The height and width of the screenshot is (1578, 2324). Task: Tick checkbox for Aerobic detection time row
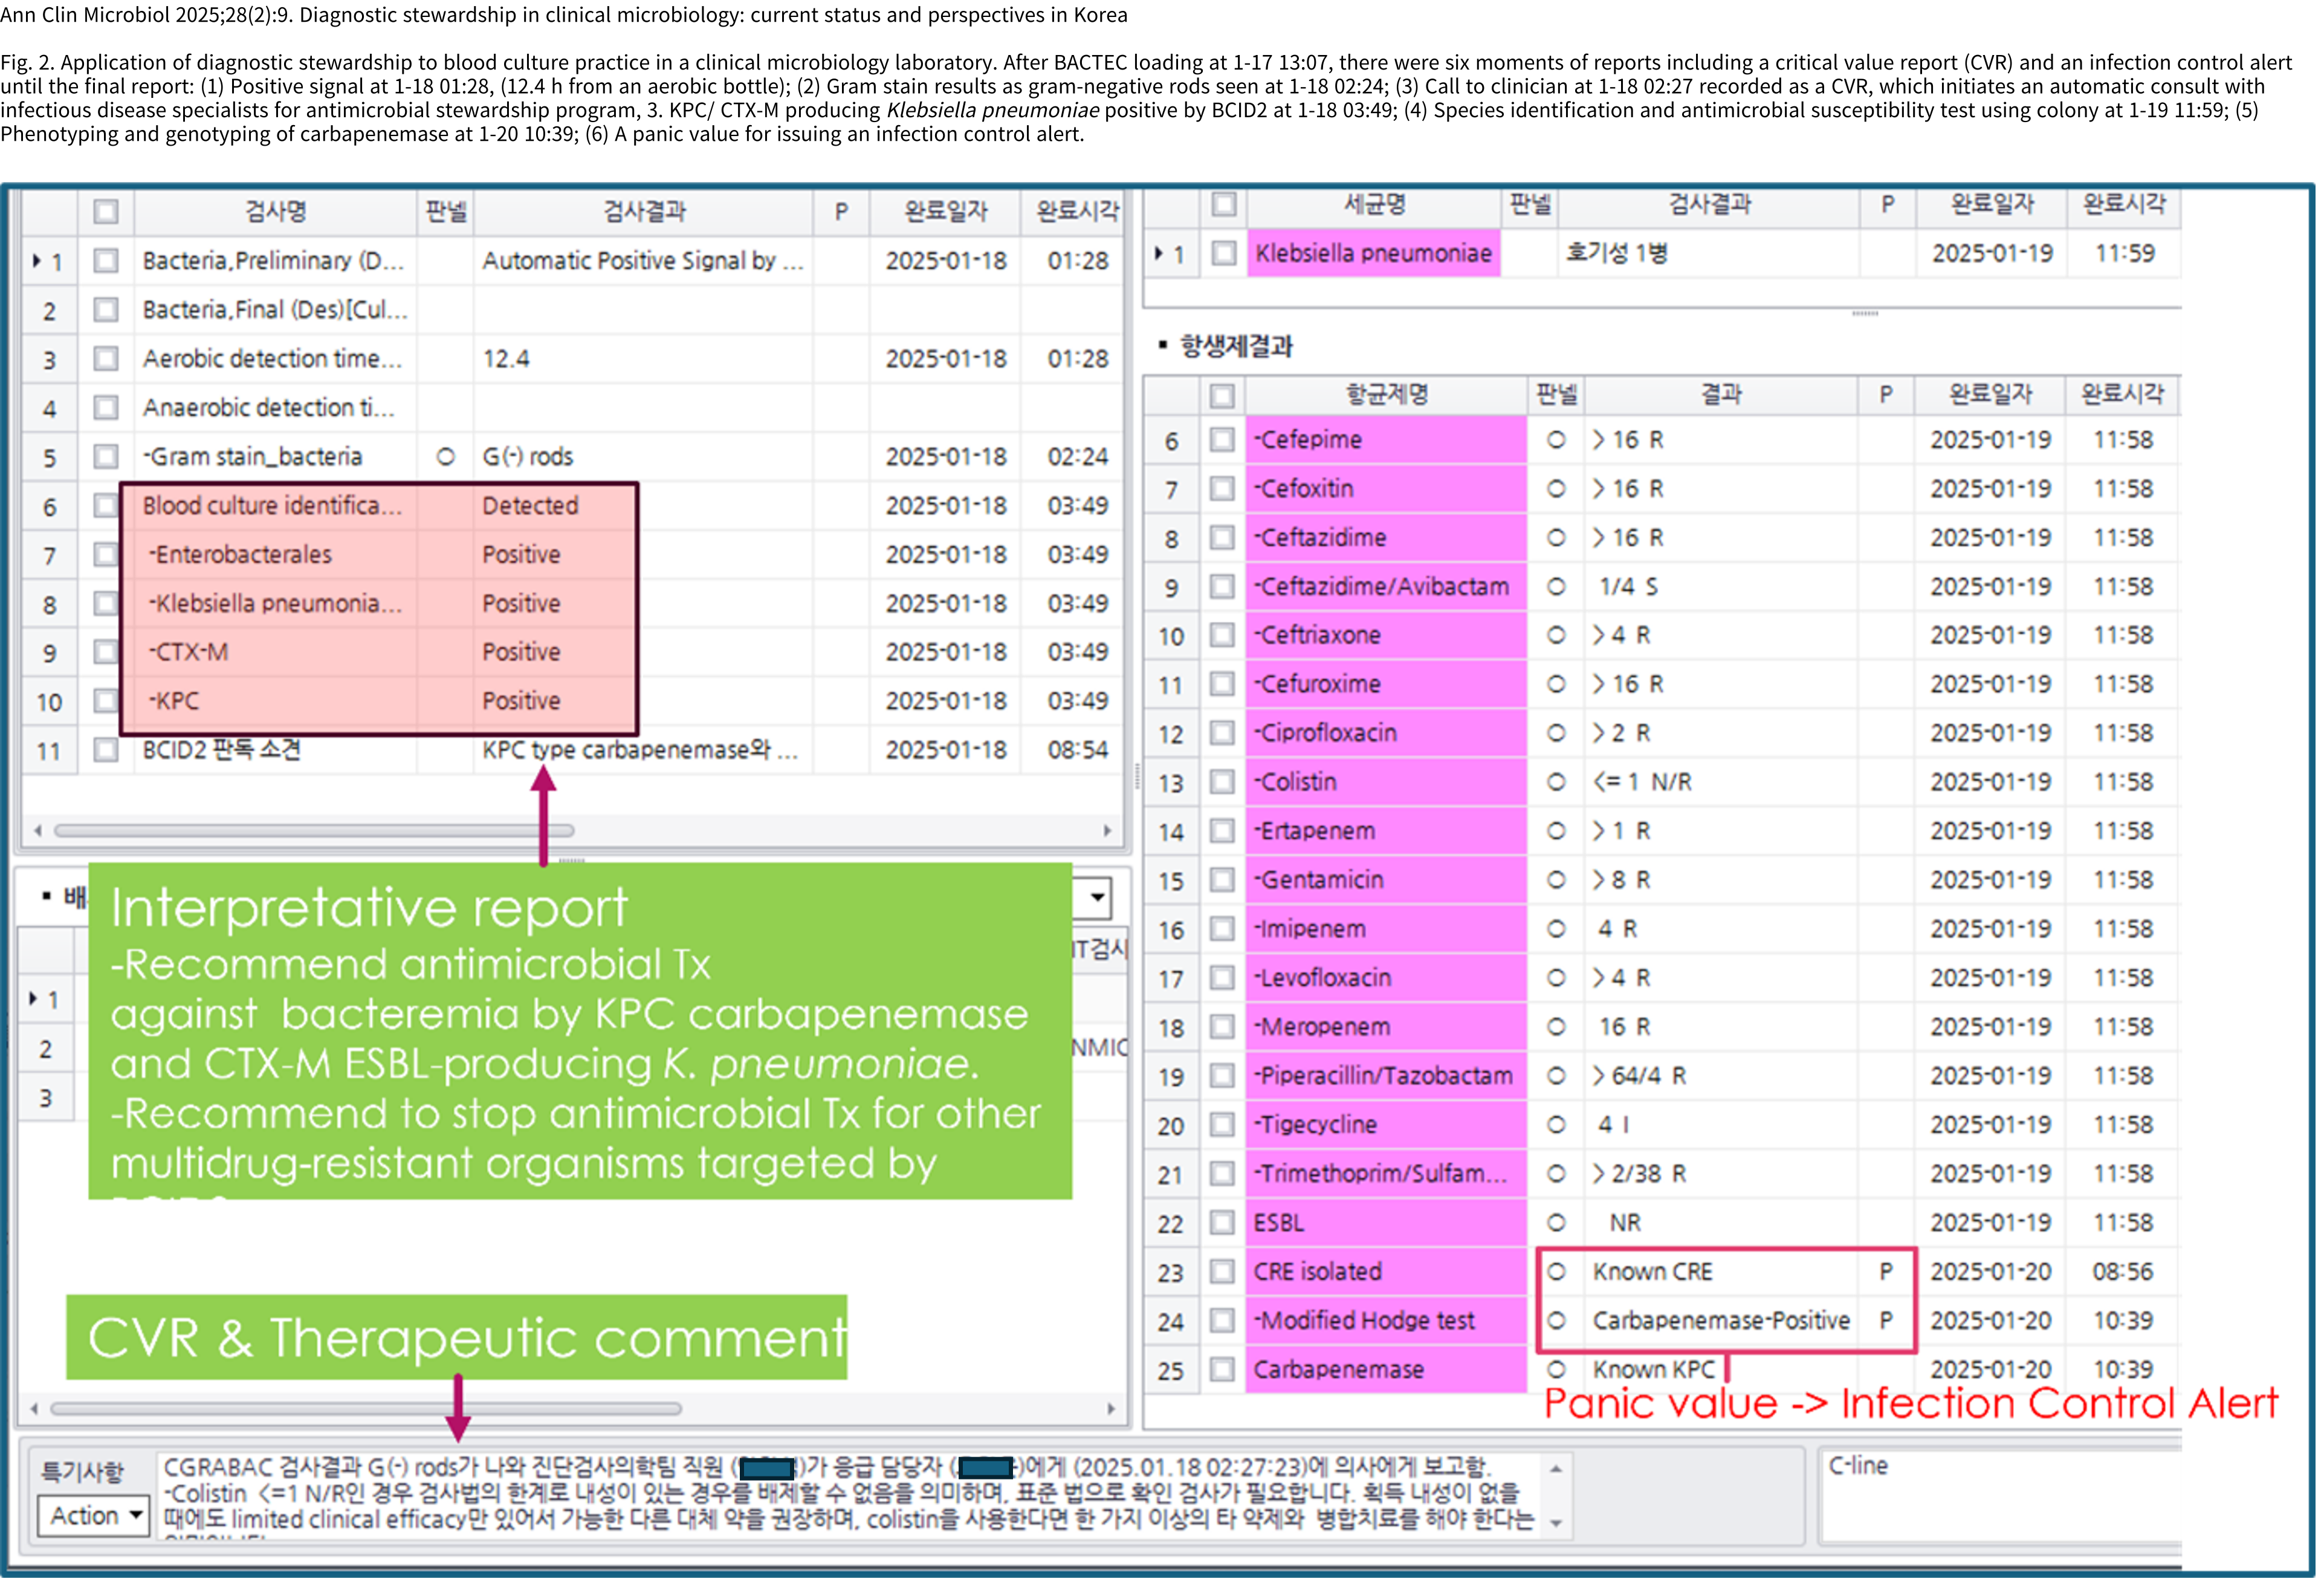pyautogui.click(x=106, y=358)
